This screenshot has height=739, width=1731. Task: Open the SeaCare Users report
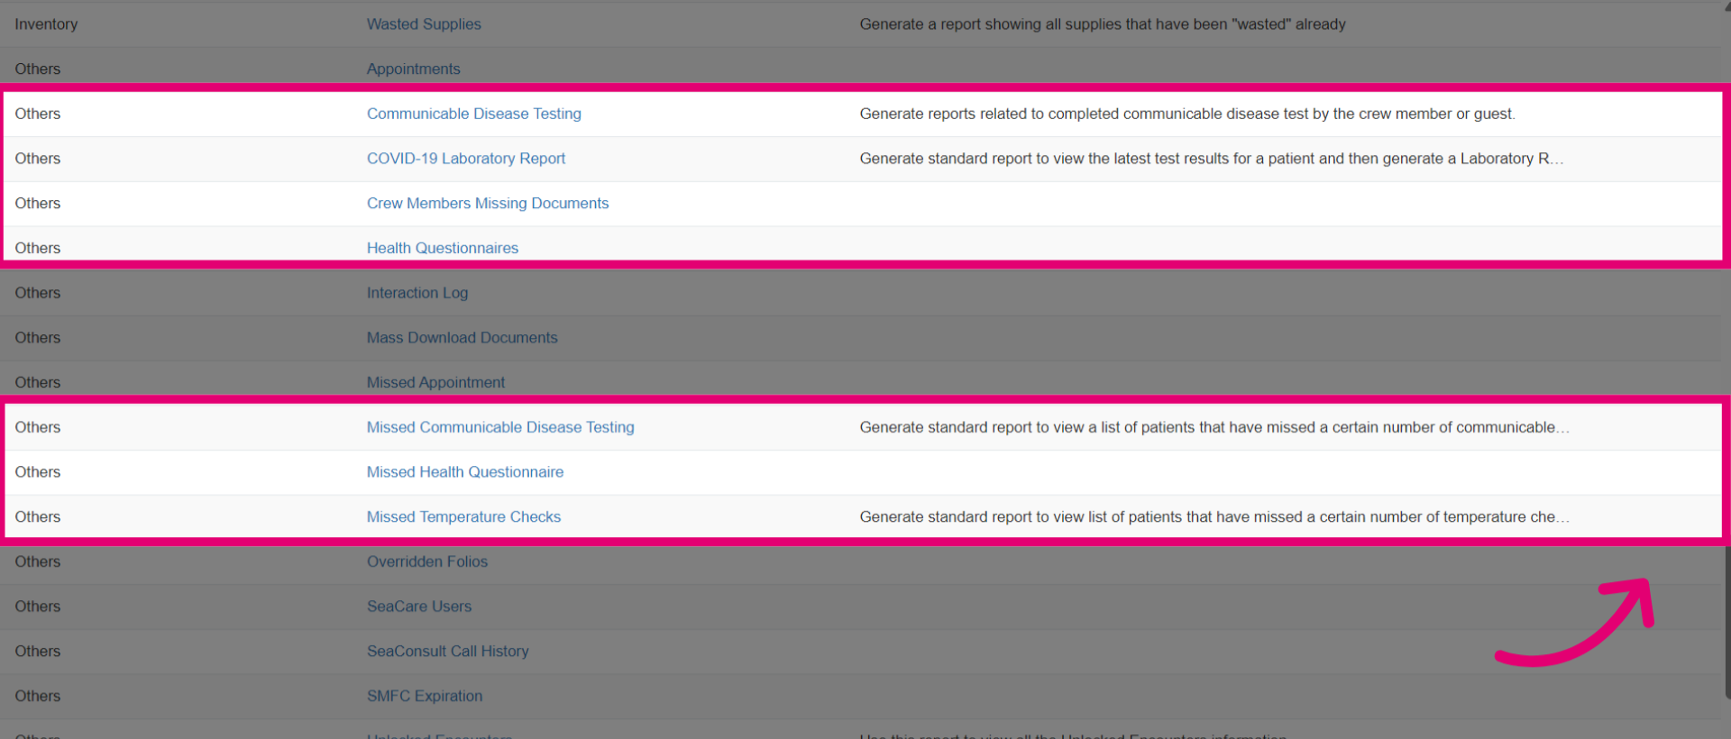point(419,607)
